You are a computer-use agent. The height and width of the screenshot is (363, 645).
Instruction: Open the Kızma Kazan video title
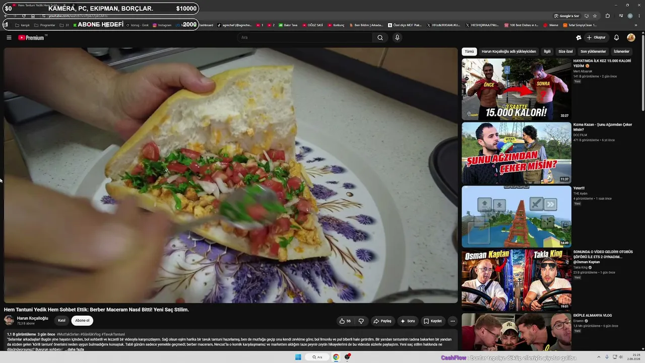(602, 127)
